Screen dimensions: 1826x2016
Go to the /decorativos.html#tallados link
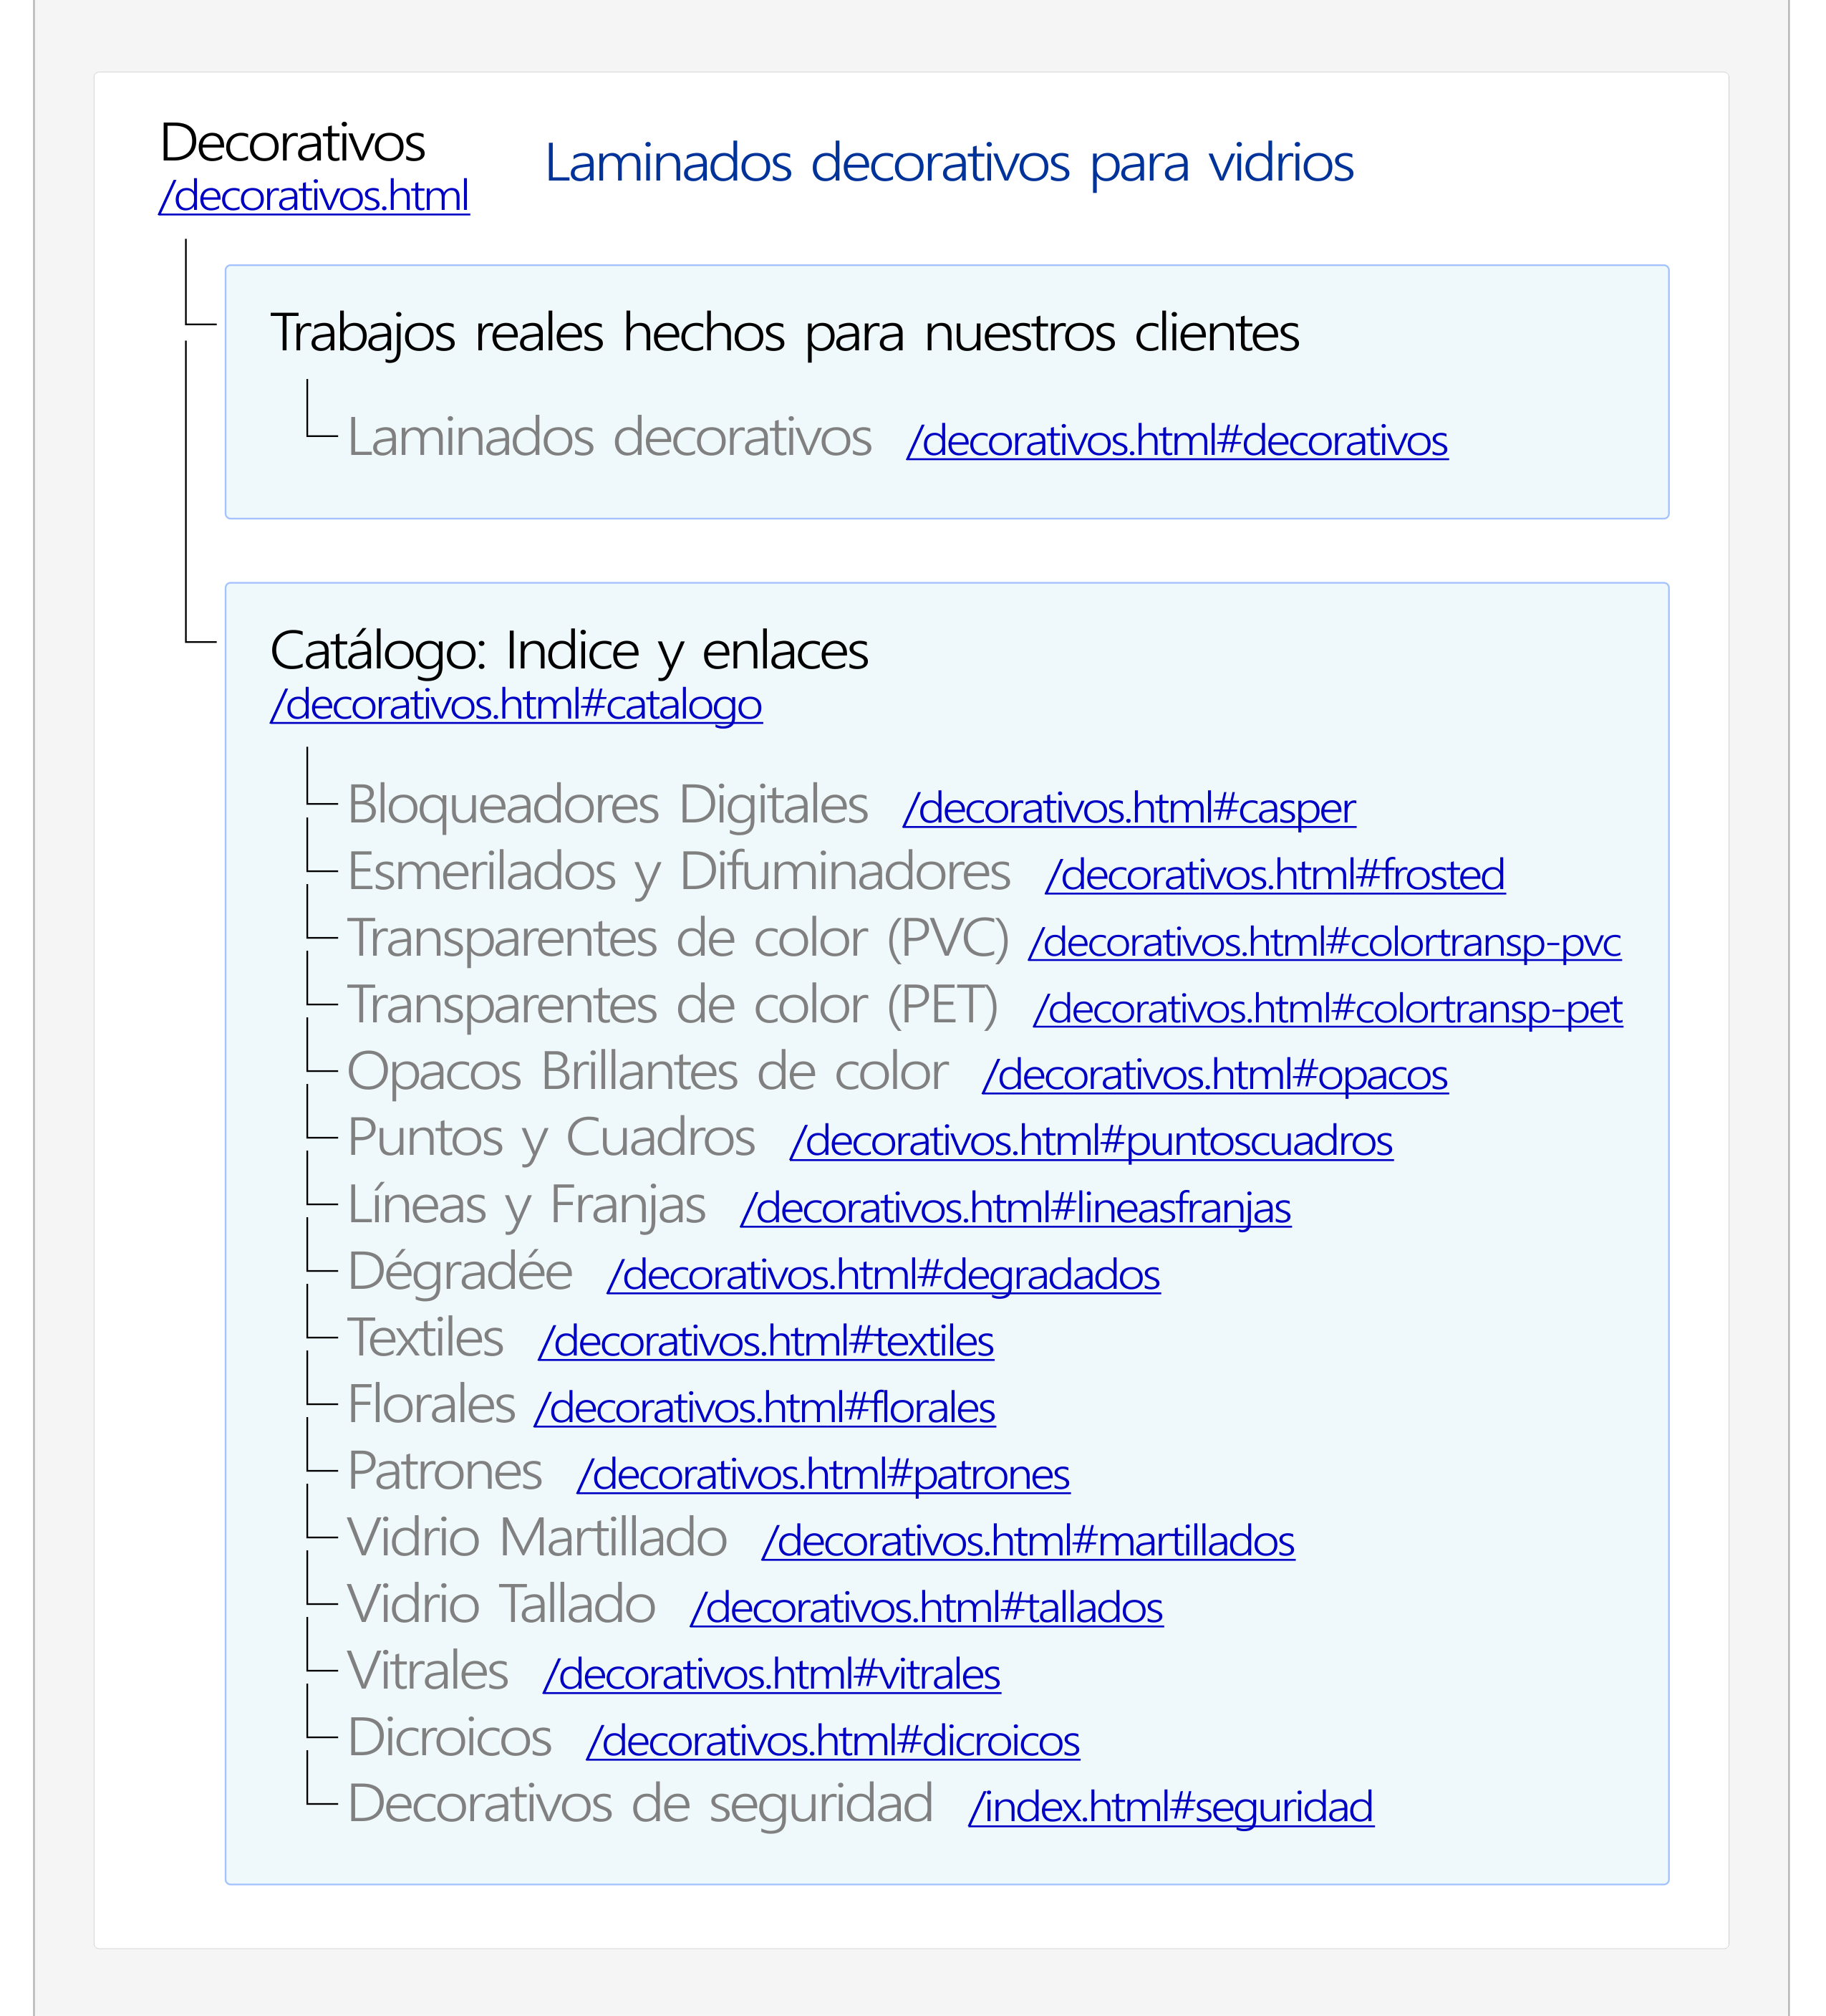tap(927, 1608)
